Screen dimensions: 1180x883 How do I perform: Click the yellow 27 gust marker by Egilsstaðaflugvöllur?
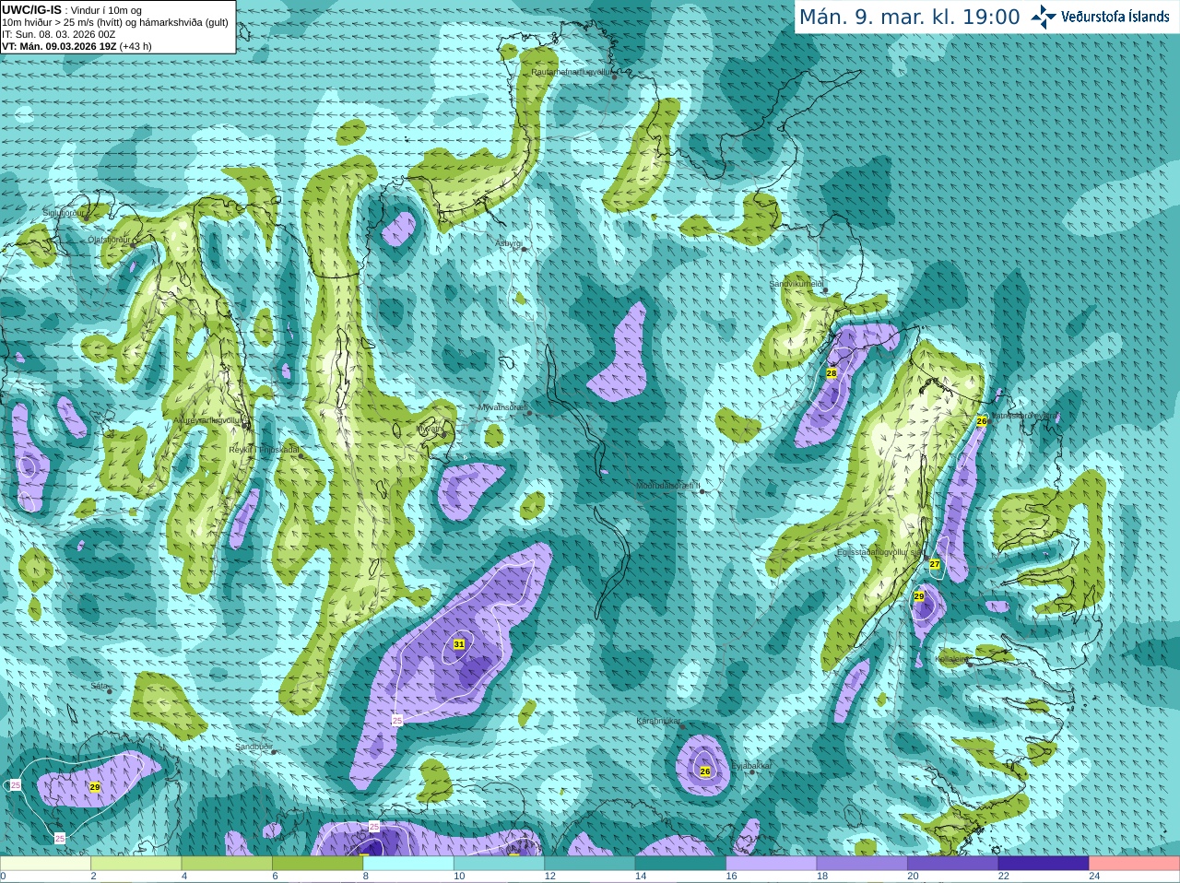935,564
